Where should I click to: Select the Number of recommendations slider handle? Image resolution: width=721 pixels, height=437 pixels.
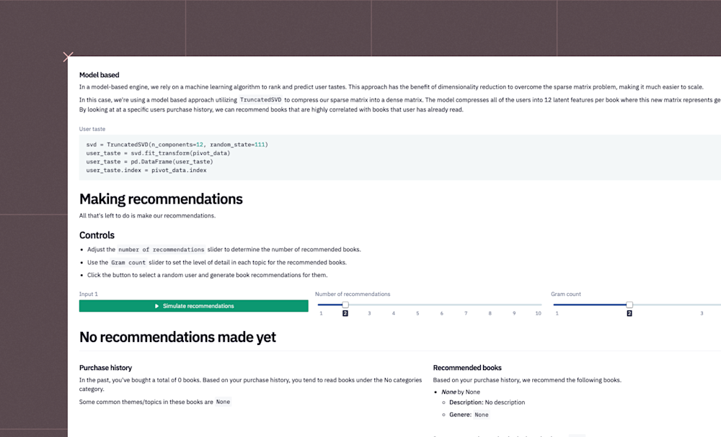coord(345,305)
